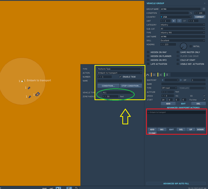This screenshot has width=208, height=189.
Task: Open the SKILL dropdown showing Excellent
Action: pos(182,40)
